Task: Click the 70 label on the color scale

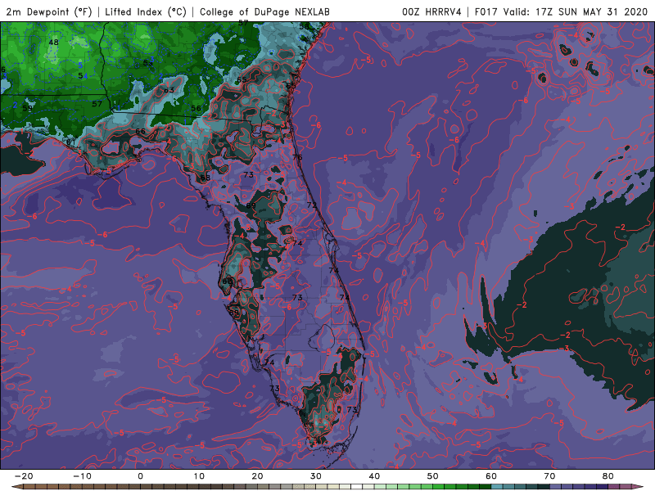Action: (549, 476)
